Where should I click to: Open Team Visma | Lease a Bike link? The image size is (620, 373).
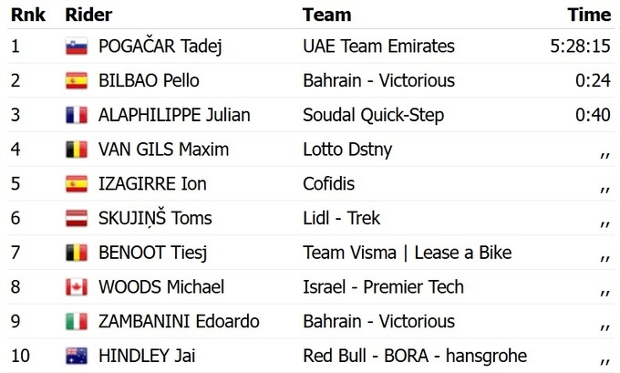407,253
